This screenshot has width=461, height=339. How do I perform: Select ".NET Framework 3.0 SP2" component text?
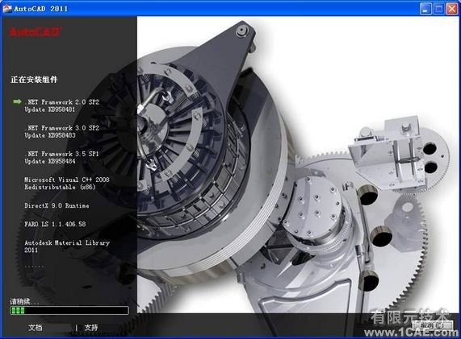pyautogui.click(x=61, y=128)
